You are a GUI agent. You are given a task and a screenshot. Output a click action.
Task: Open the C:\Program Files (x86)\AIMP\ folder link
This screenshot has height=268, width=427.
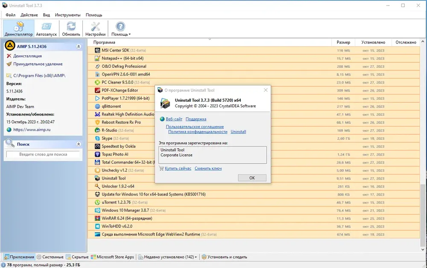39,75
